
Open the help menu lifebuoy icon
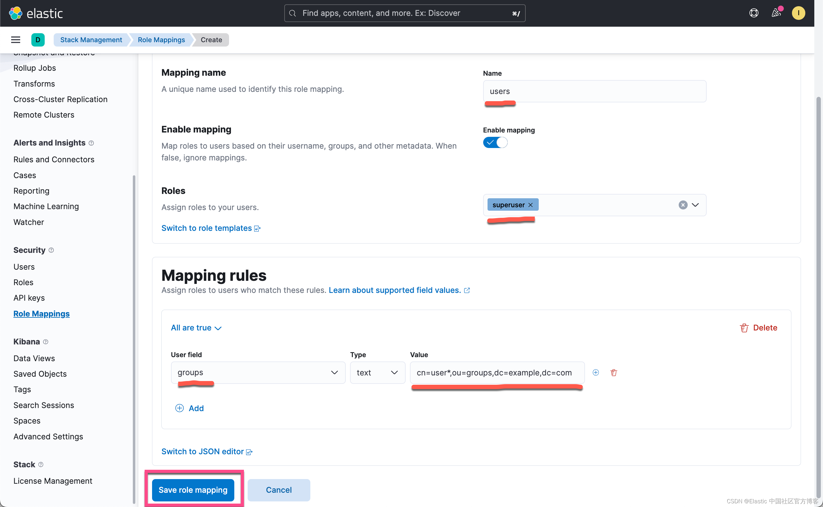[753, 13]
